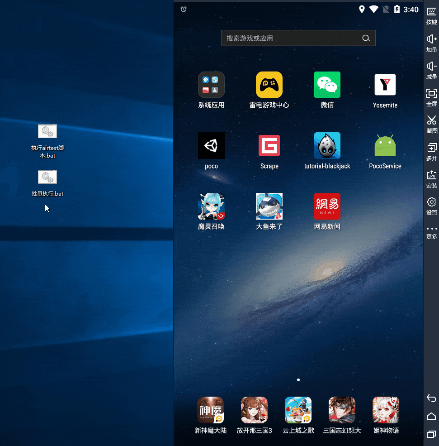Screen dimensions: 439x446
Task: Open the 按键 keyboard mapping tool
Action: coord(432,16)
